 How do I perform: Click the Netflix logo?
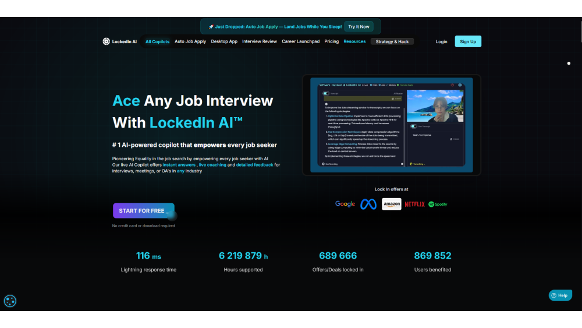click(x=415, y=204)
